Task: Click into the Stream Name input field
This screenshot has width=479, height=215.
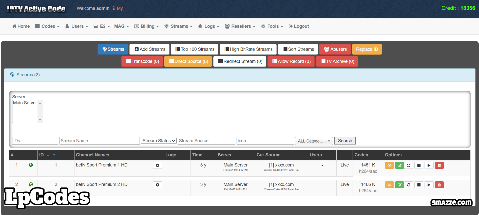Action: point(100,141)
